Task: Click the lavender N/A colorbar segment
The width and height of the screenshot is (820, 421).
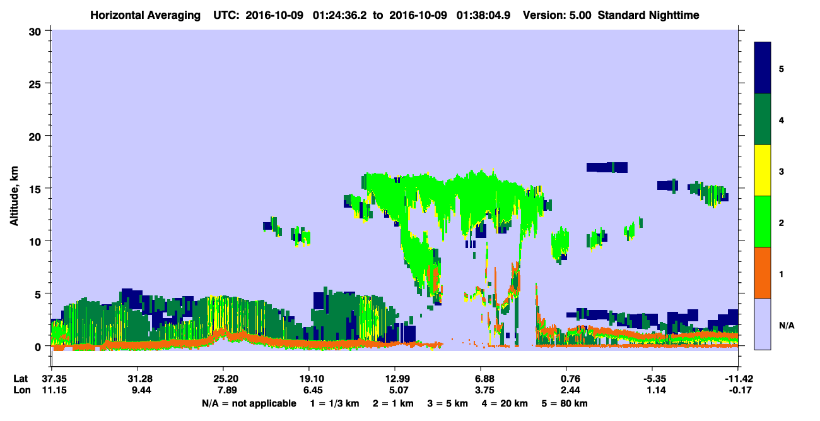Action: point(763,324)
